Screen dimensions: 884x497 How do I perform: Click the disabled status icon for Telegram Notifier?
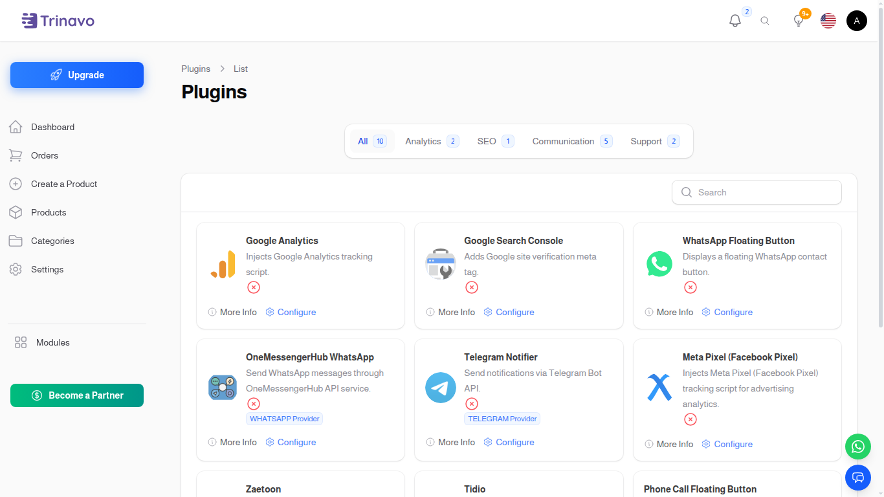(472, 404)
